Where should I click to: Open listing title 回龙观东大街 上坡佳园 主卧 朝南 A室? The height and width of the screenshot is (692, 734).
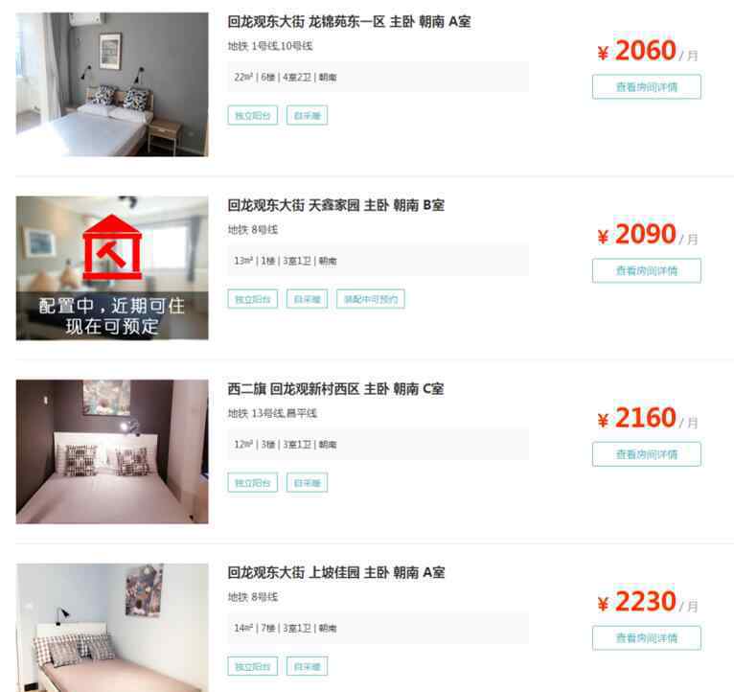[335, 572]
